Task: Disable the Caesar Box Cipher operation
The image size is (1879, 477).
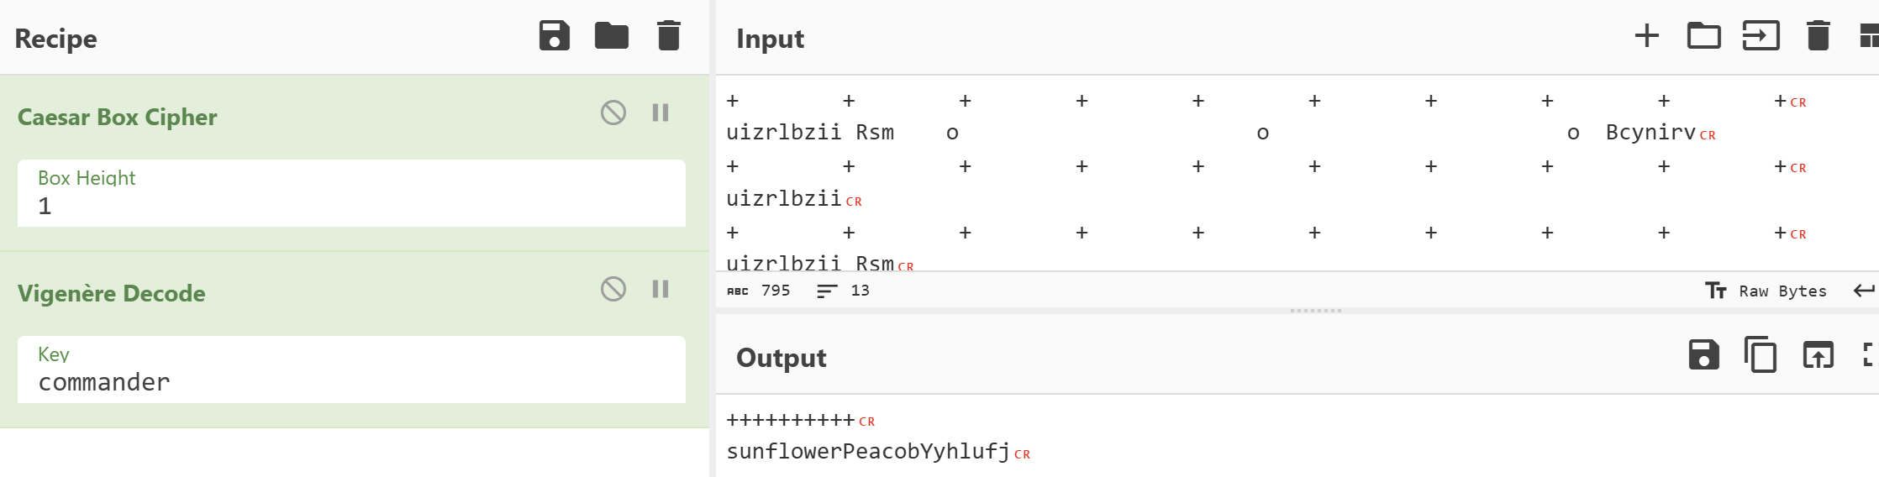Action: (613, 113)
